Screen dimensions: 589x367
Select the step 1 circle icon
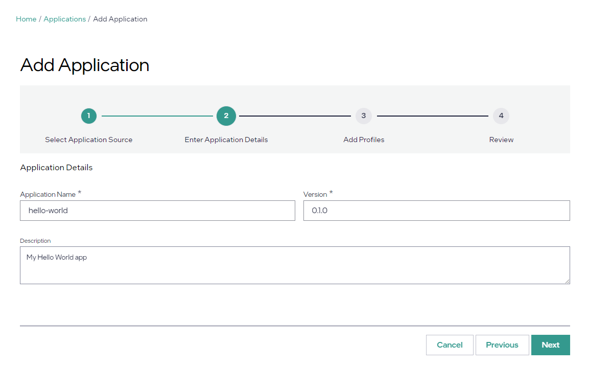88,116
